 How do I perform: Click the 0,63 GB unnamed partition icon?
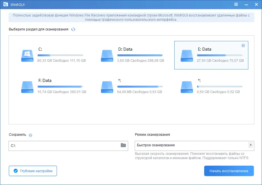[107, 87]
